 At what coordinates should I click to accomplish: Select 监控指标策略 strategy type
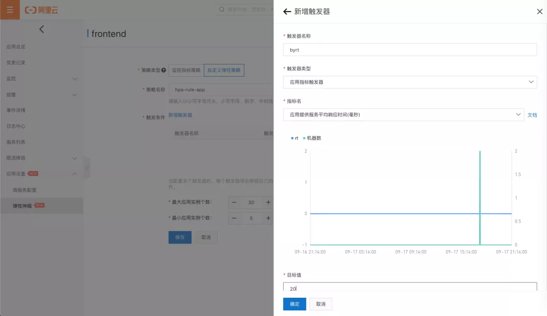[186, 70]
